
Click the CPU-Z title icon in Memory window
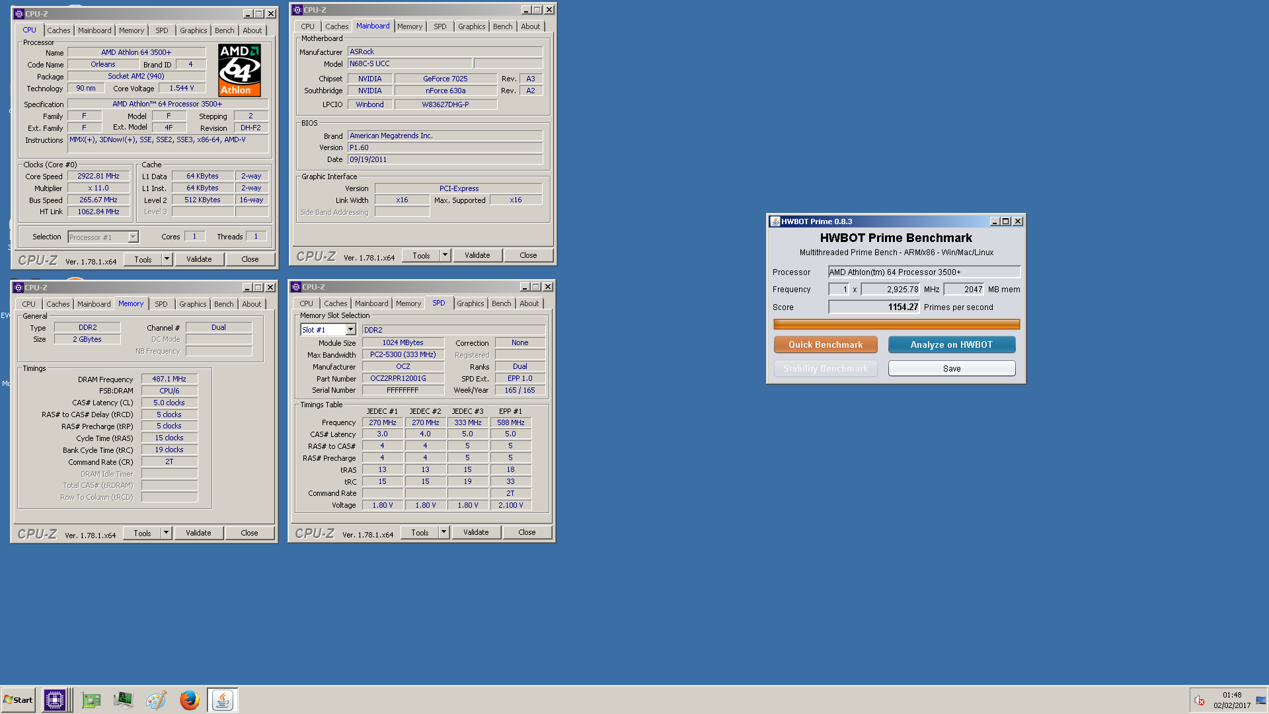(x=19, y=288)
